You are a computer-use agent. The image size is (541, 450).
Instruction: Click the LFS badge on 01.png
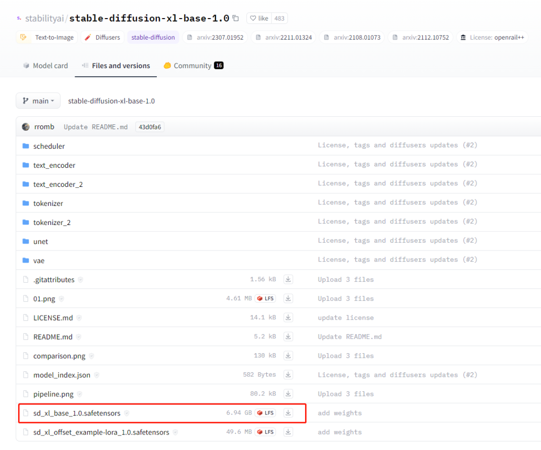pyautogui.click(x=265, y=299)
